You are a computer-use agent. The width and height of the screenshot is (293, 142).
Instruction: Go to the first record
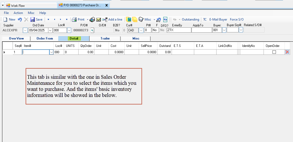click(48, 19)
